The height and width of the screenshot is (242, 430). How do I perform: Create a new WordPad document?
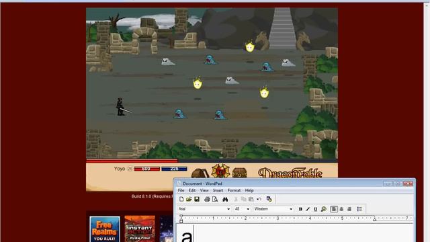point(181,199)
